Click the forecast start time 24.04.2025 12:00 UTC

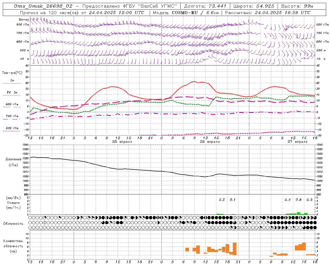(x=116, y=13)
